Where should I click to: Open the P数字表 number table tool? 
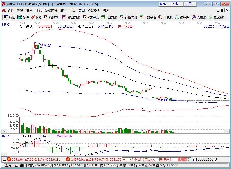click(x=91, y=17)
